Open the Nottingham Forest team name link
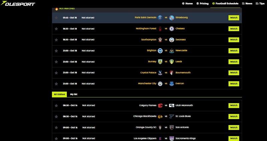 coord(146,29)
